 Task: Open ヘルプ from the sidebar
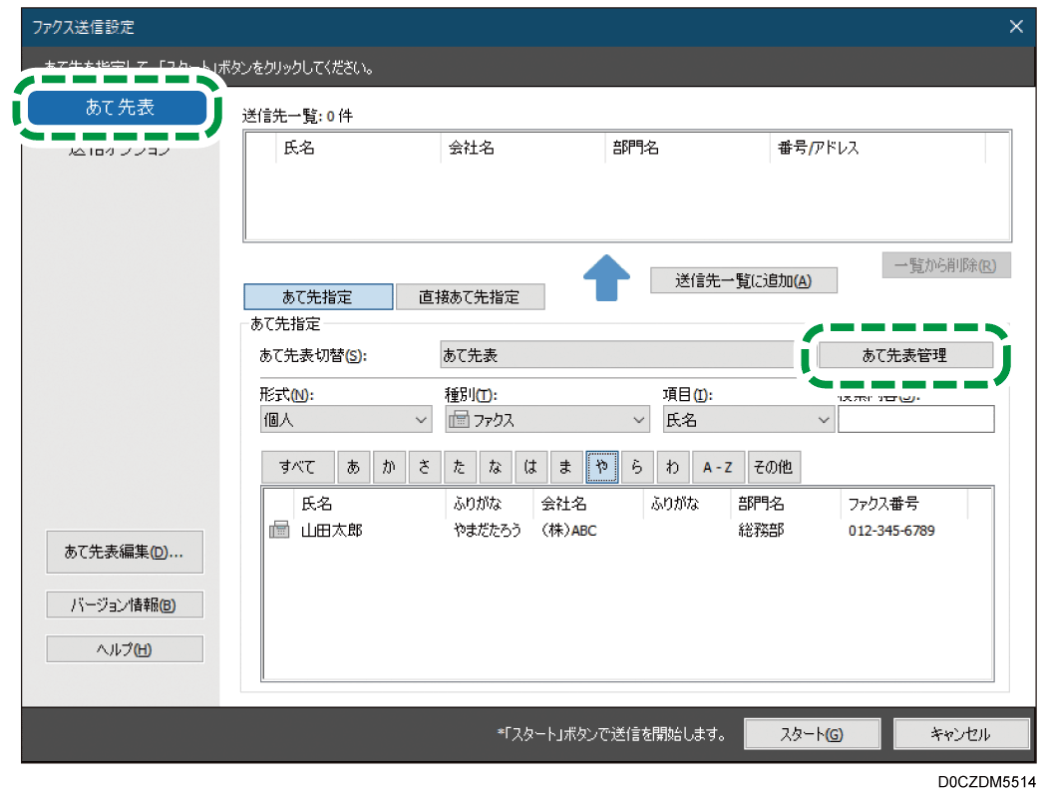tap(125, 649)
